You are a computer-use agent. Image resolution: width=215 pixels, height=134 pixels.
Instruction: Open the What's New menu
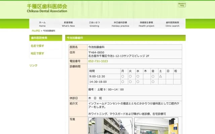coord(68,24)
